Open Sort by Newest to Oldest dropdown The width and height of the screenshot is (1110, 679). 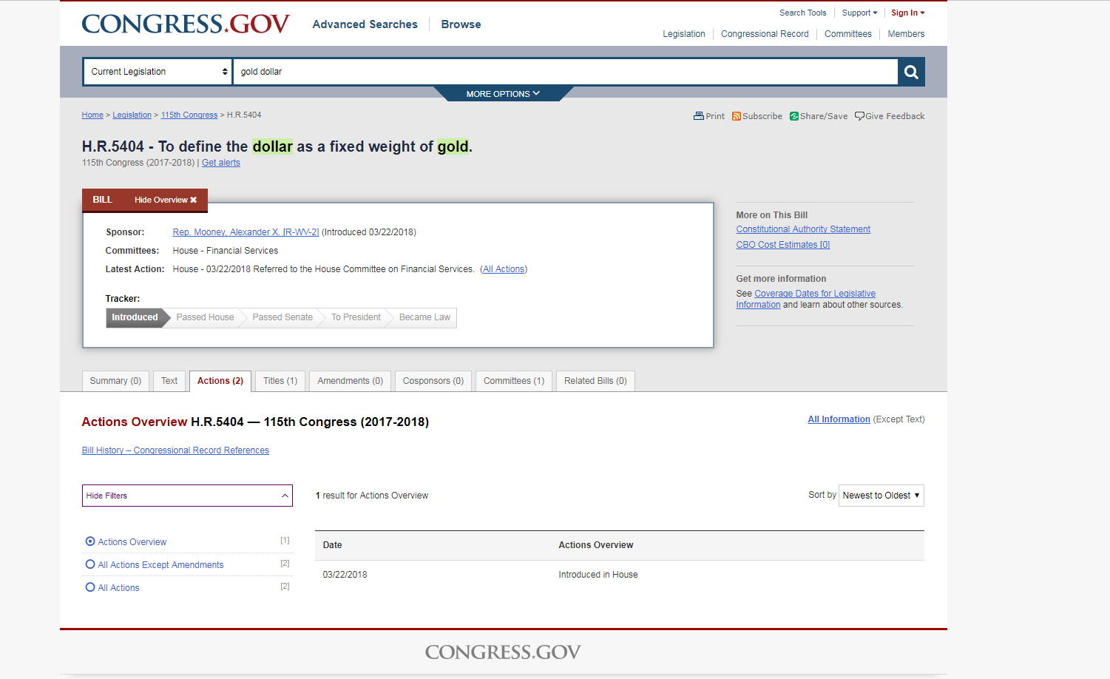click(x=881, y=496)
